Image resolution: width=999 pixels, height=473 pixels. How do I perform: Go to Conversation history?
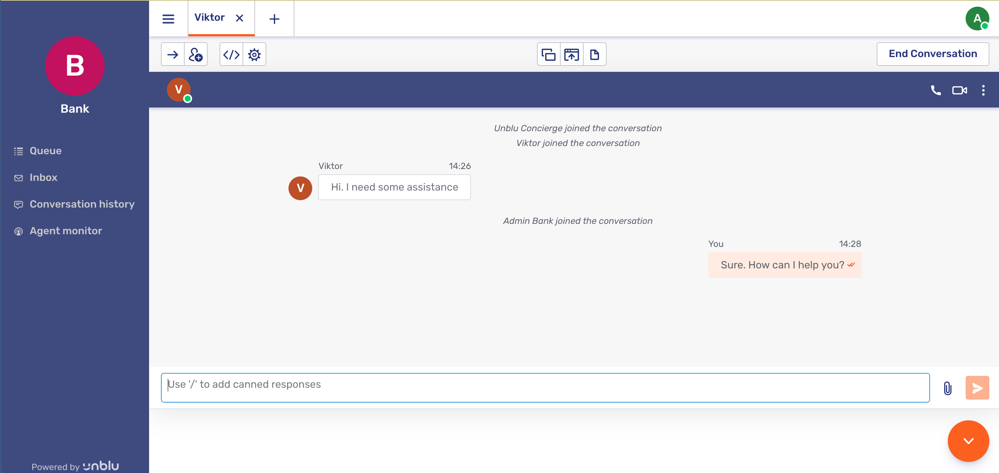click(82, 204)
